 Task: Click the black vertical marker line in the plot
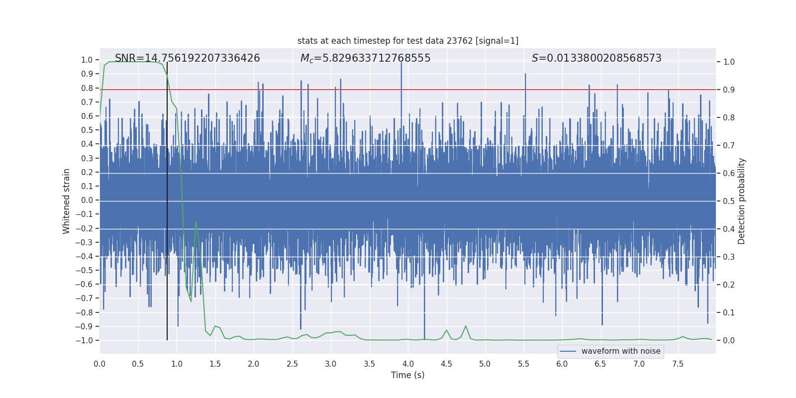tap(167, 201)
